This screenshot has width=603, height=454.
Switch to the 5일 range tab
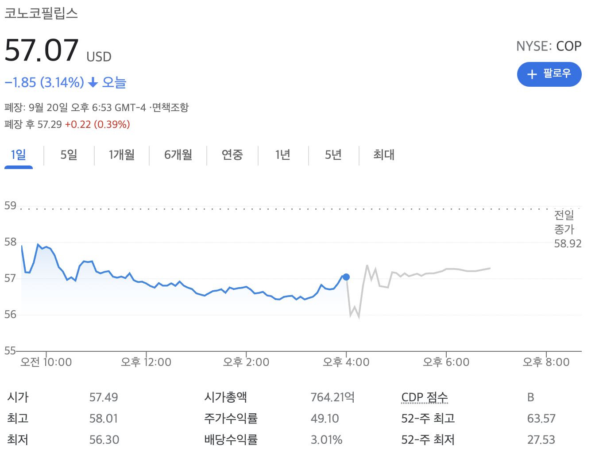(69, 155)
